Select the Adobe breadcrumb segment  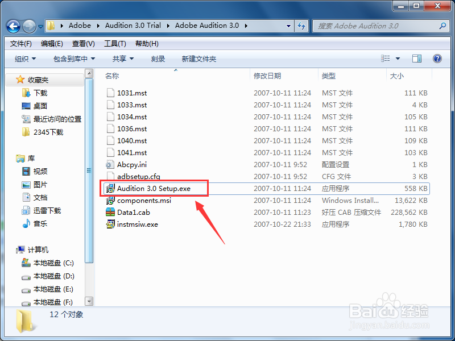(x=80, y=26)
